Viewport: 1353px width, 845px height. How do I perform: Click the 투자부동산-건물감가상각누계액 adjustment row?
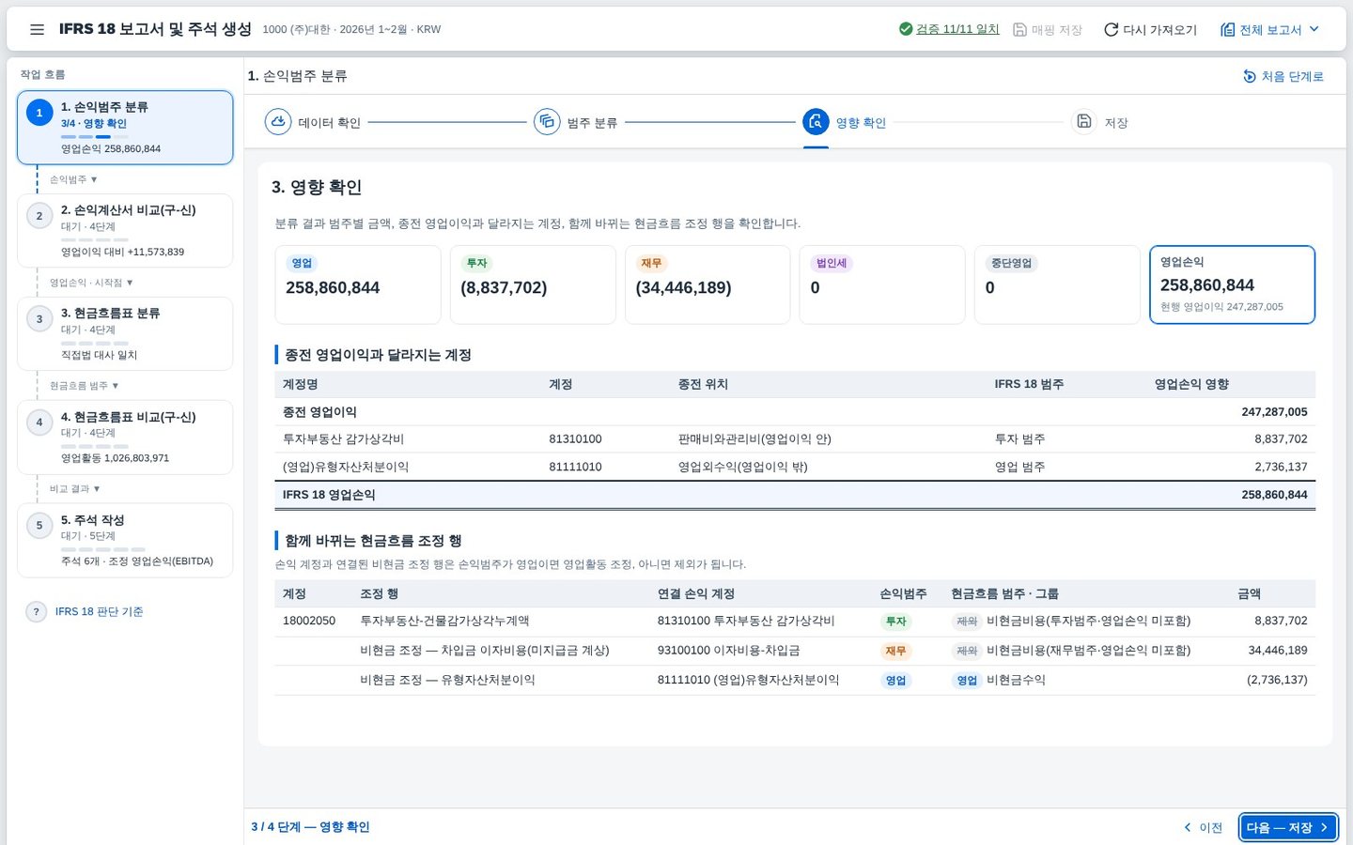click(x=795, y=622)
